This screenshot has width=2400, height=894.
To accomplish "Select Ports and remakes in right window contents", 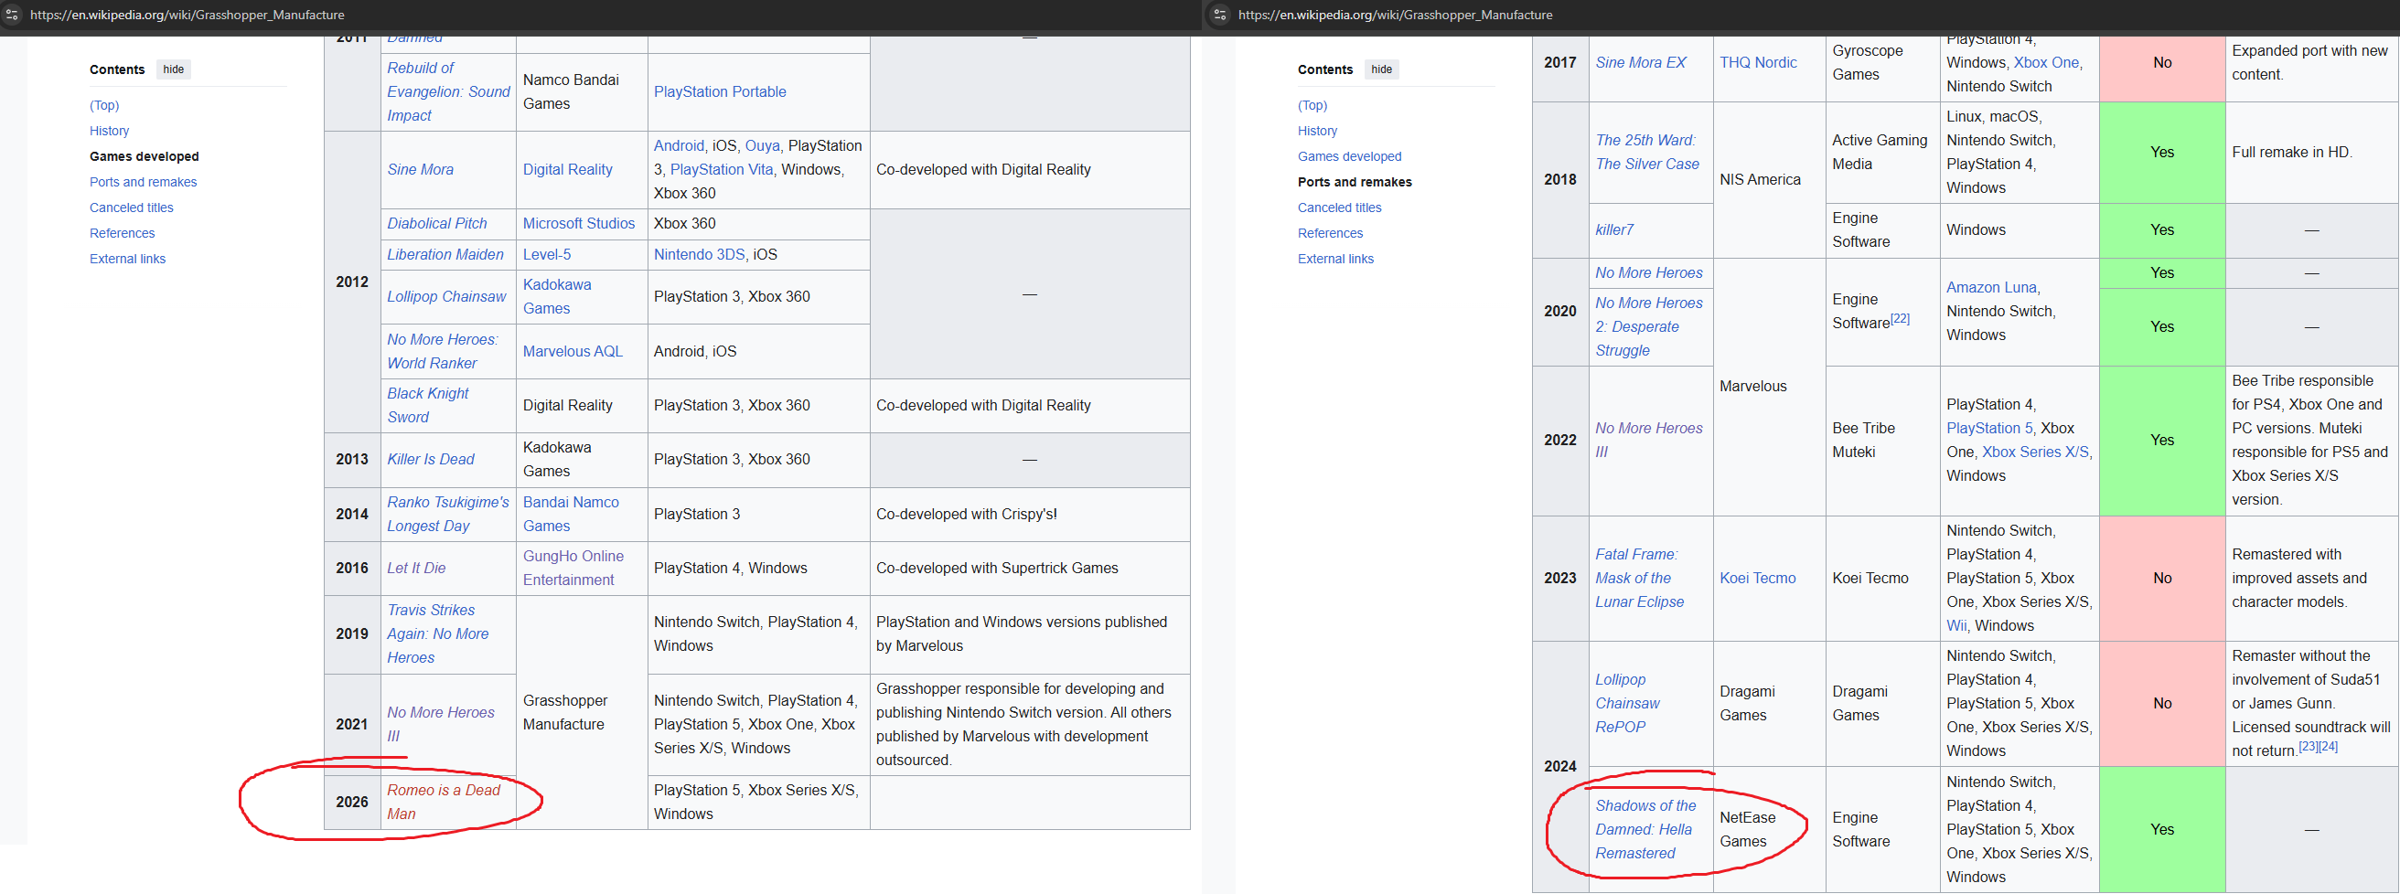I will point(1355,183).
